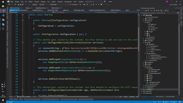Expand the Migrations folder
Image resolution: width=183 pixels, height=103 pixels.
click(x=144, y=62)
